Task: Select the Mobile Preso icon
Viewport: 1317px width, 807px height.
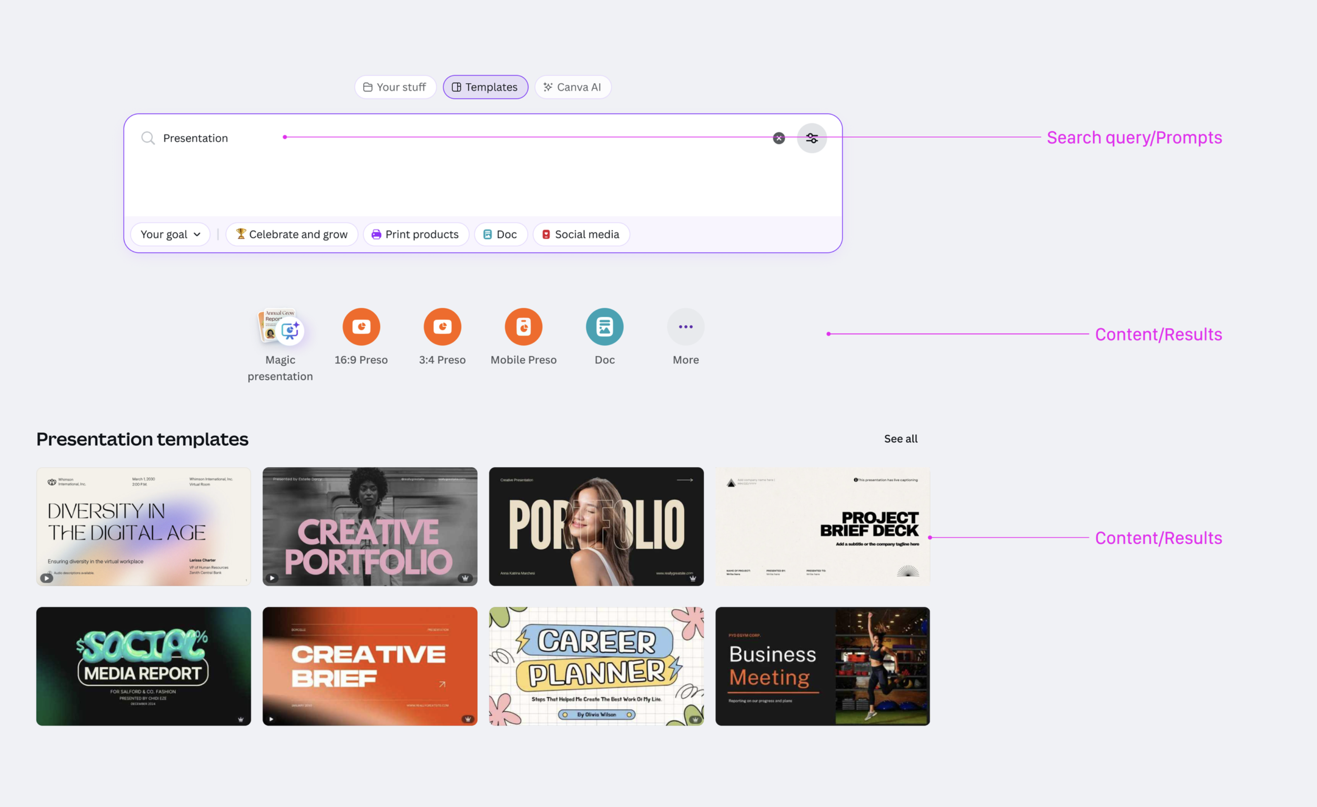Action: pyautogui.click(x=523, y=327)
